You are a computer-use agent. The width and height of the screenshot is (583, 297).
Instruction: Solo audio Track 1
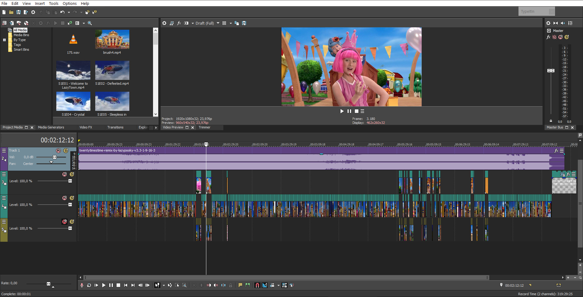coord(66,151)
